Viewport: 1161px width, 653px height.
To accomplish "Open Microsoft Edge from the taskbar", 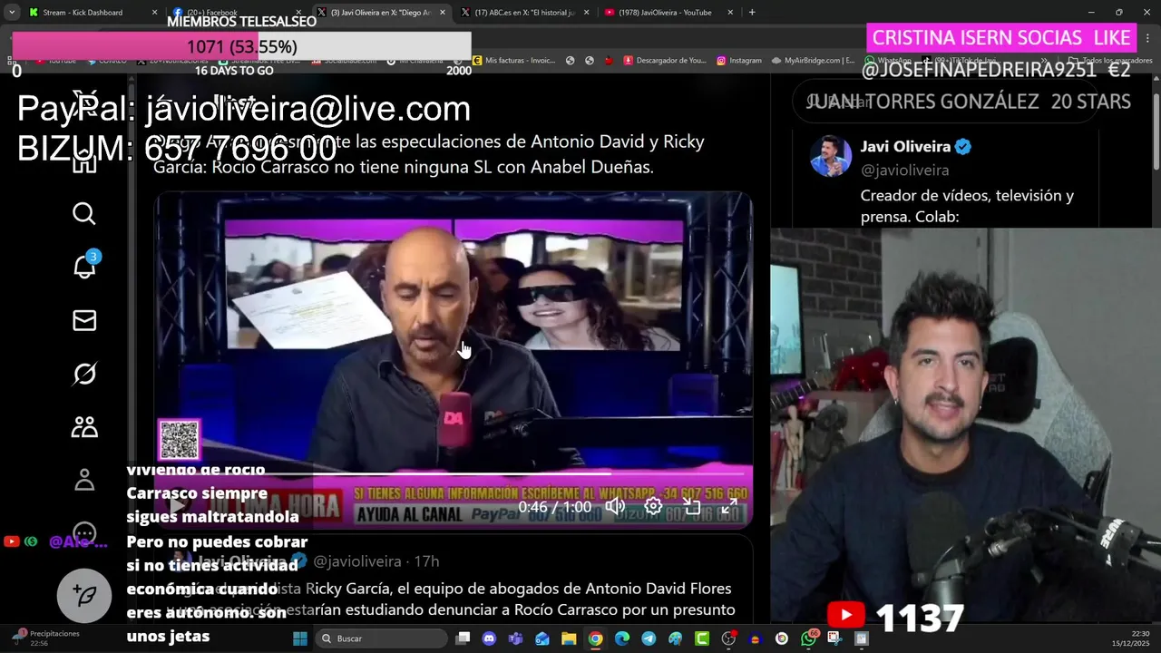I will click(621, 638).
